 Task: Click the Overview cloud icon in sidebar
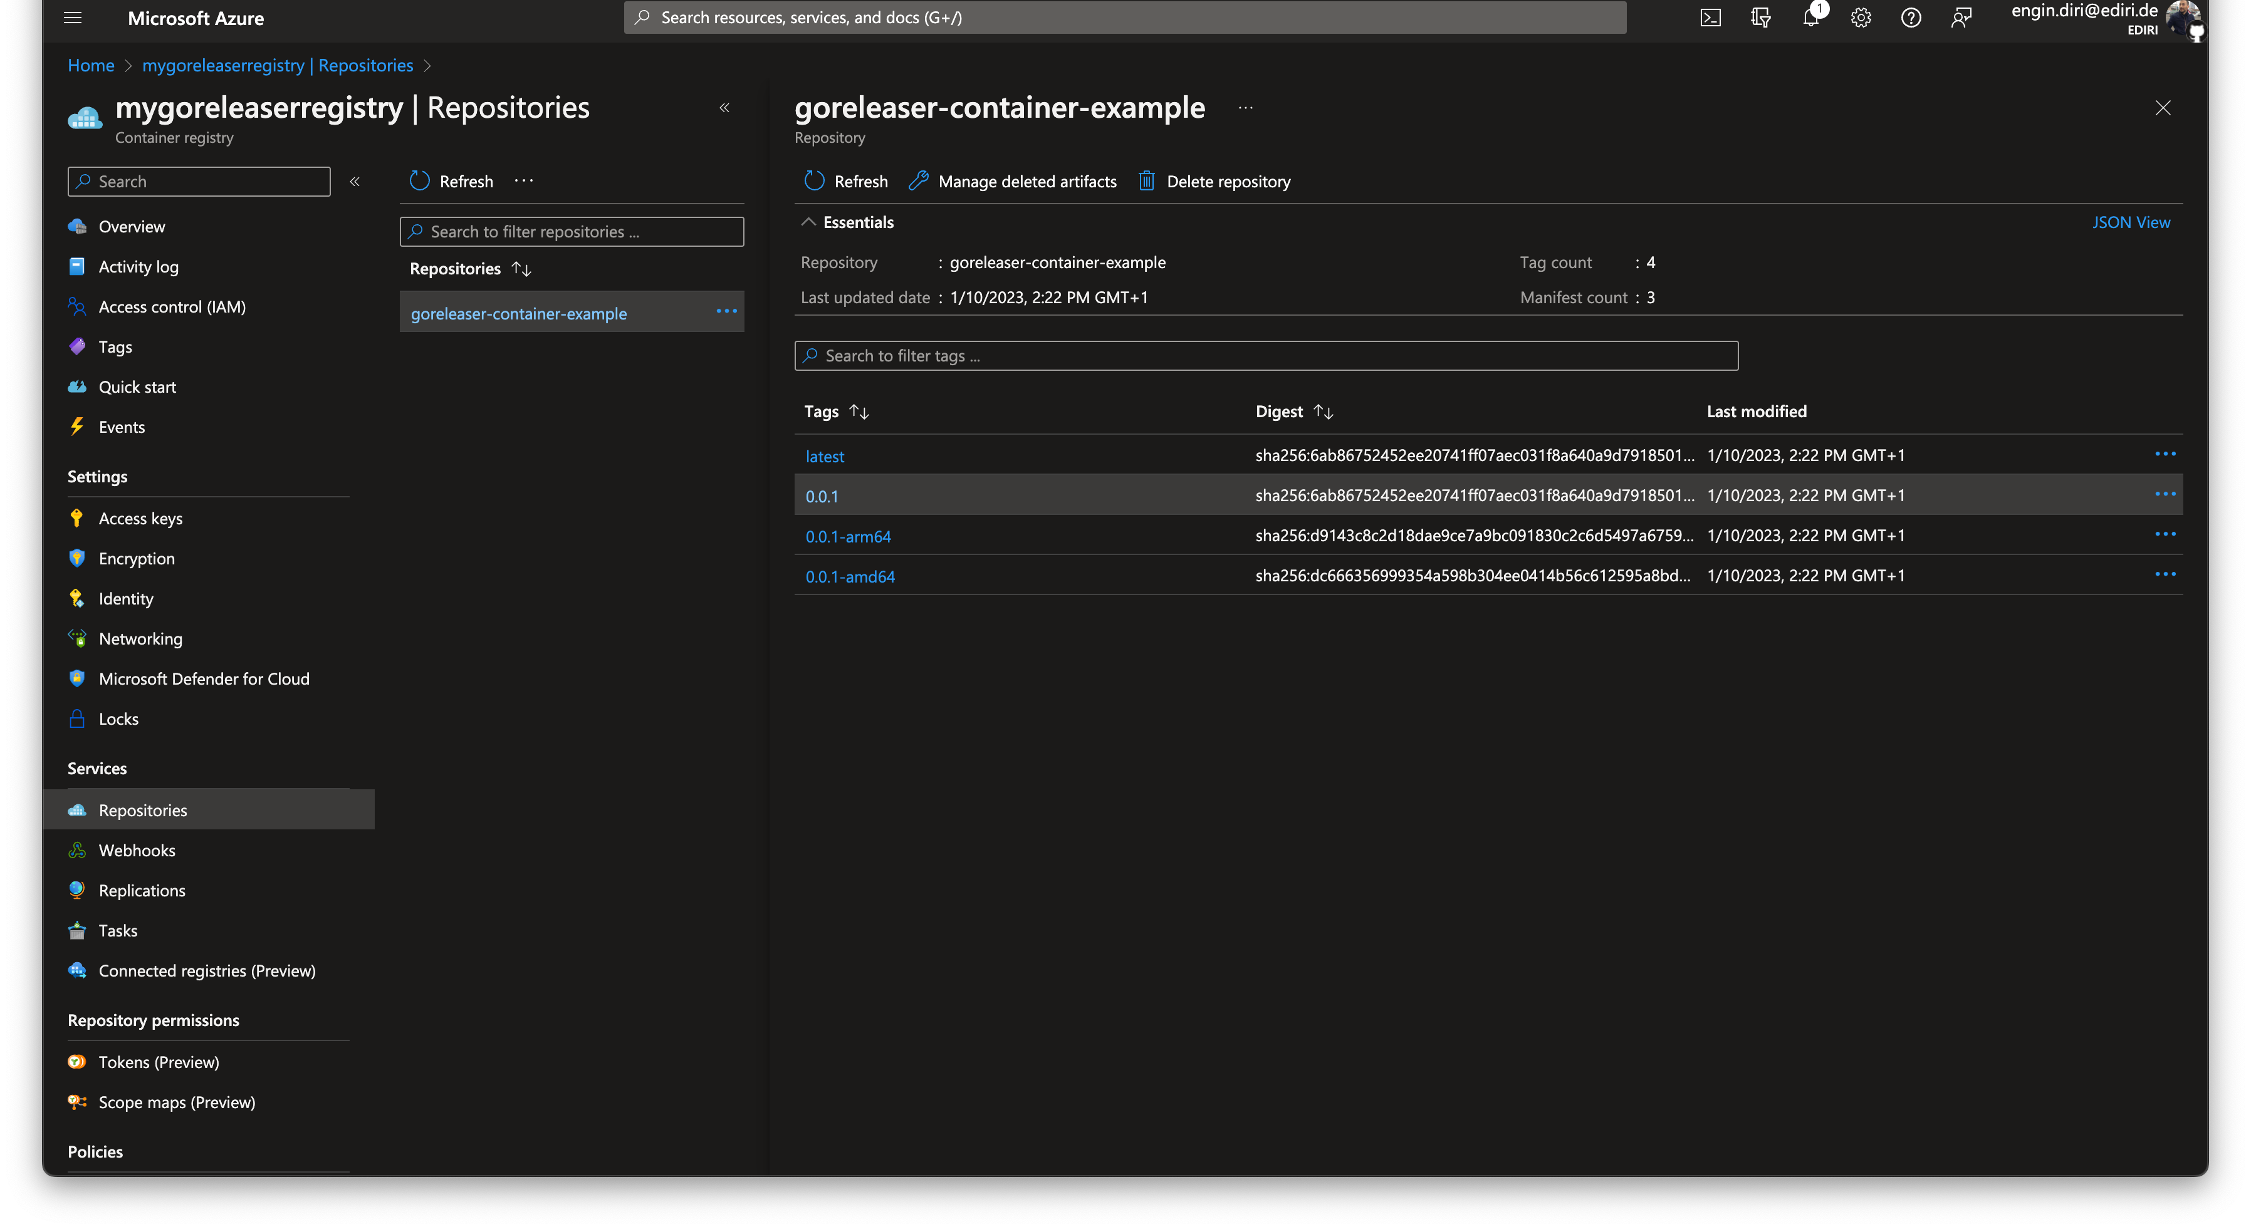(x=77, y=226)
